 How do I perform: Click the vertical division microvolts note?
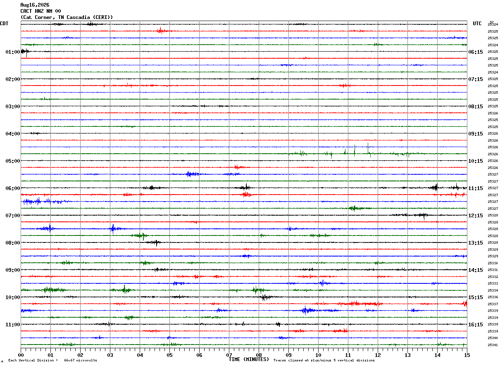pyautogui.click(x=52, y=360)
